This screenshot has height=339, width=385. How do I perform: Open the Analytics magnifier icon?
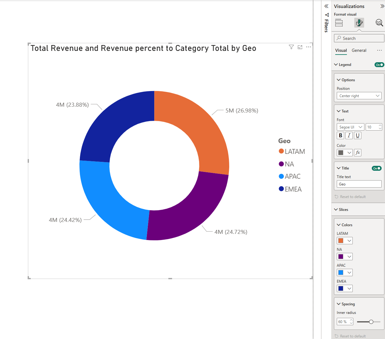click(379, 23)
